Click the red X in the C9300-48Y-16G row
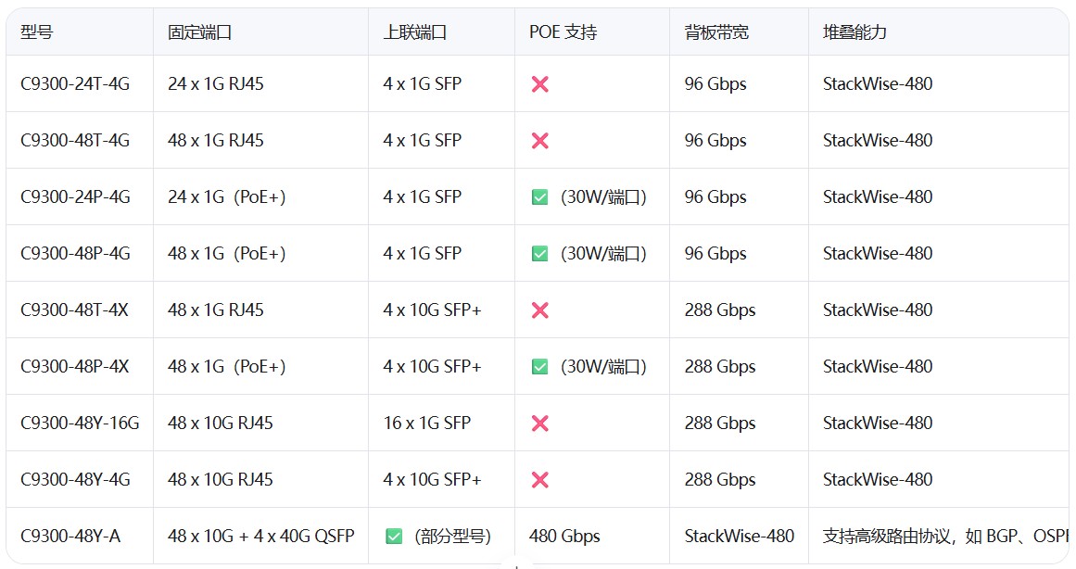Screen dimensions: 1076x569 (539, 424)
